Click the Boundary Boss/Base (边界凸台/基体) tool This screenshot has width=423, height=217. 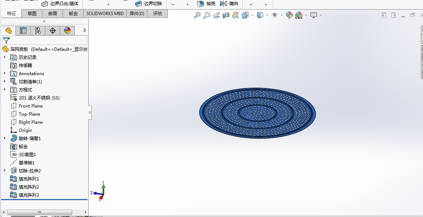click(x=60, y=4)
